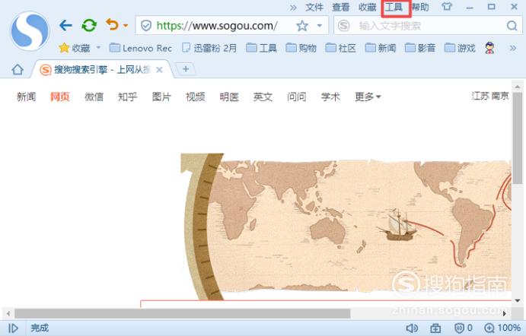Screen dimensions: 526x336
Task: Click the Sogou search engine icon
Action: pyautogui.click(x=344, y=25)
